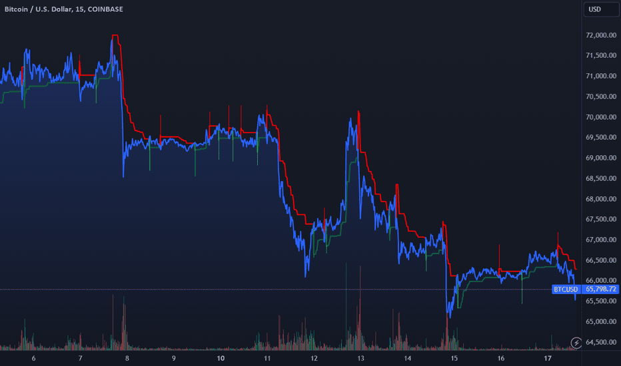Image resolution: width=621 pixels, height=366 pixels.
Task: Click date 17 on the time axis
Action: click(x=548, y=359)
